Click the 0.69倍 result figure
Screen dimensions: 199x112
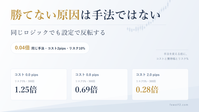coord(86,90)
